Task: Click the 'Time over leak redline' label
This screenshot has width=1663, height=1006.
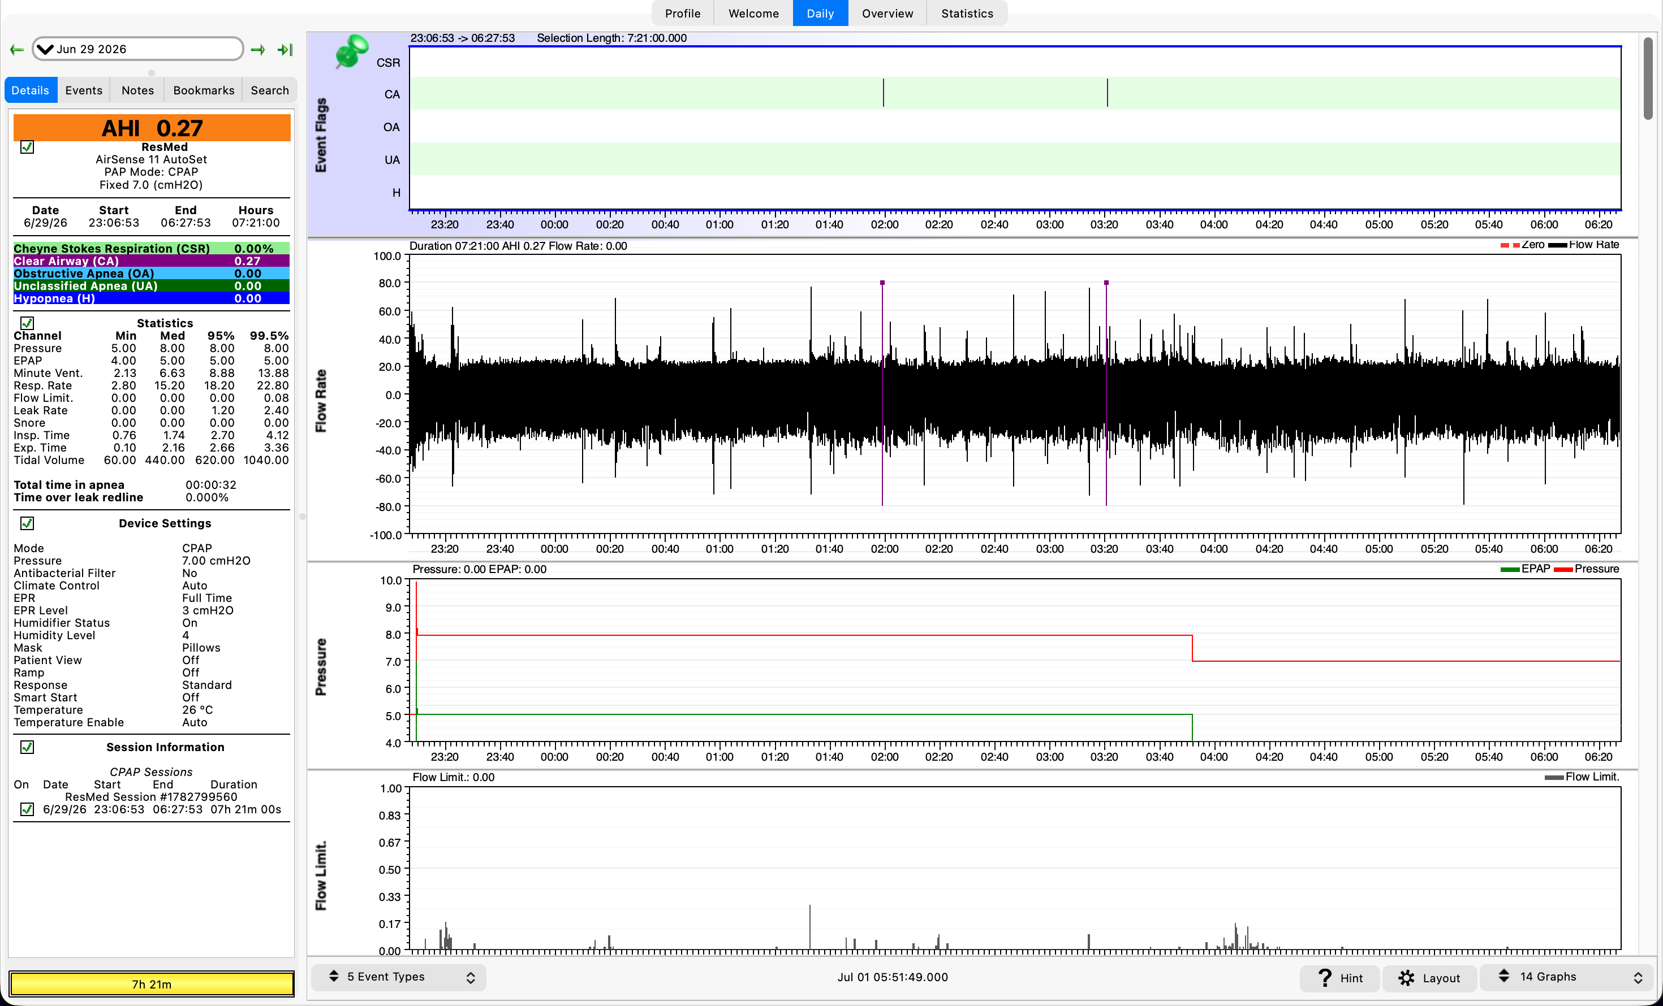Action: click(x=78, y=497)
